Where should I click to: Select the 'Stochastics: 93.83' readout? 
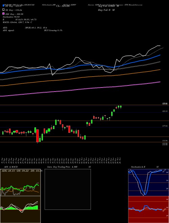pyautogui.click(x=11, y=17)
